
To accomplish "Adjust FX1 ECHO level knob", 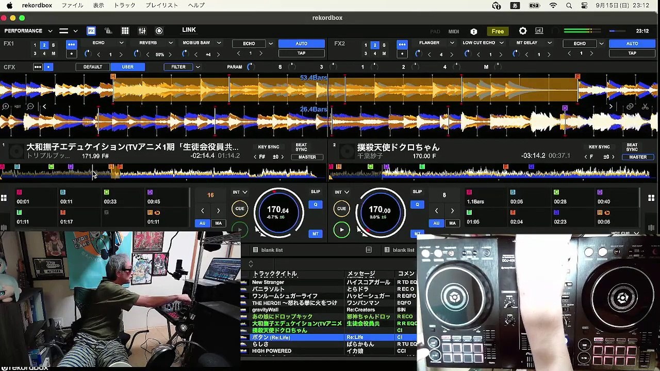I will (87, 54).
